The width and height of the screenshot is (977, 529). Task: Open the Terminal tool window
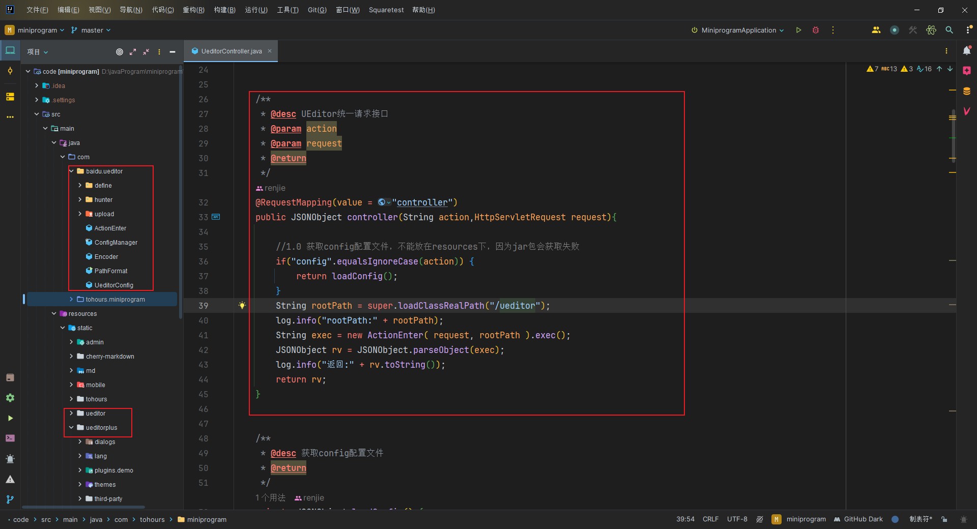click(10, 438)
